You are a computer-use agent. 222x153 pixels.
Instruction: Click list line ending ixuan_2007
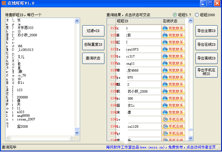point(20,119)
